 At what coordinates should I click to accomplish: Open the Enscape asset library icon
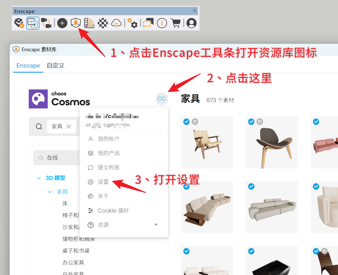click(75, 23)
